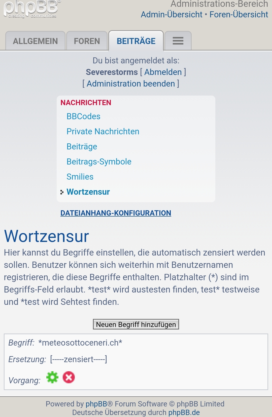Click the phpBB logo

31,9
